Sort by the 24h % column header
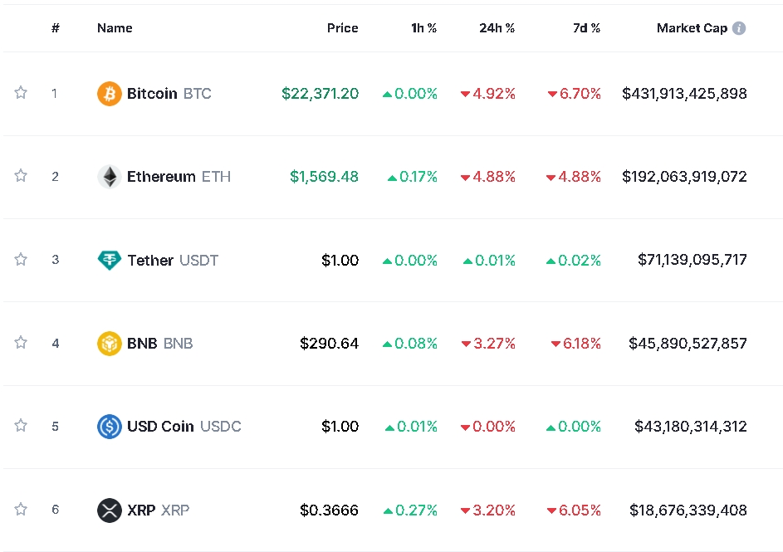The image size is (783, 552). [497, 28]
